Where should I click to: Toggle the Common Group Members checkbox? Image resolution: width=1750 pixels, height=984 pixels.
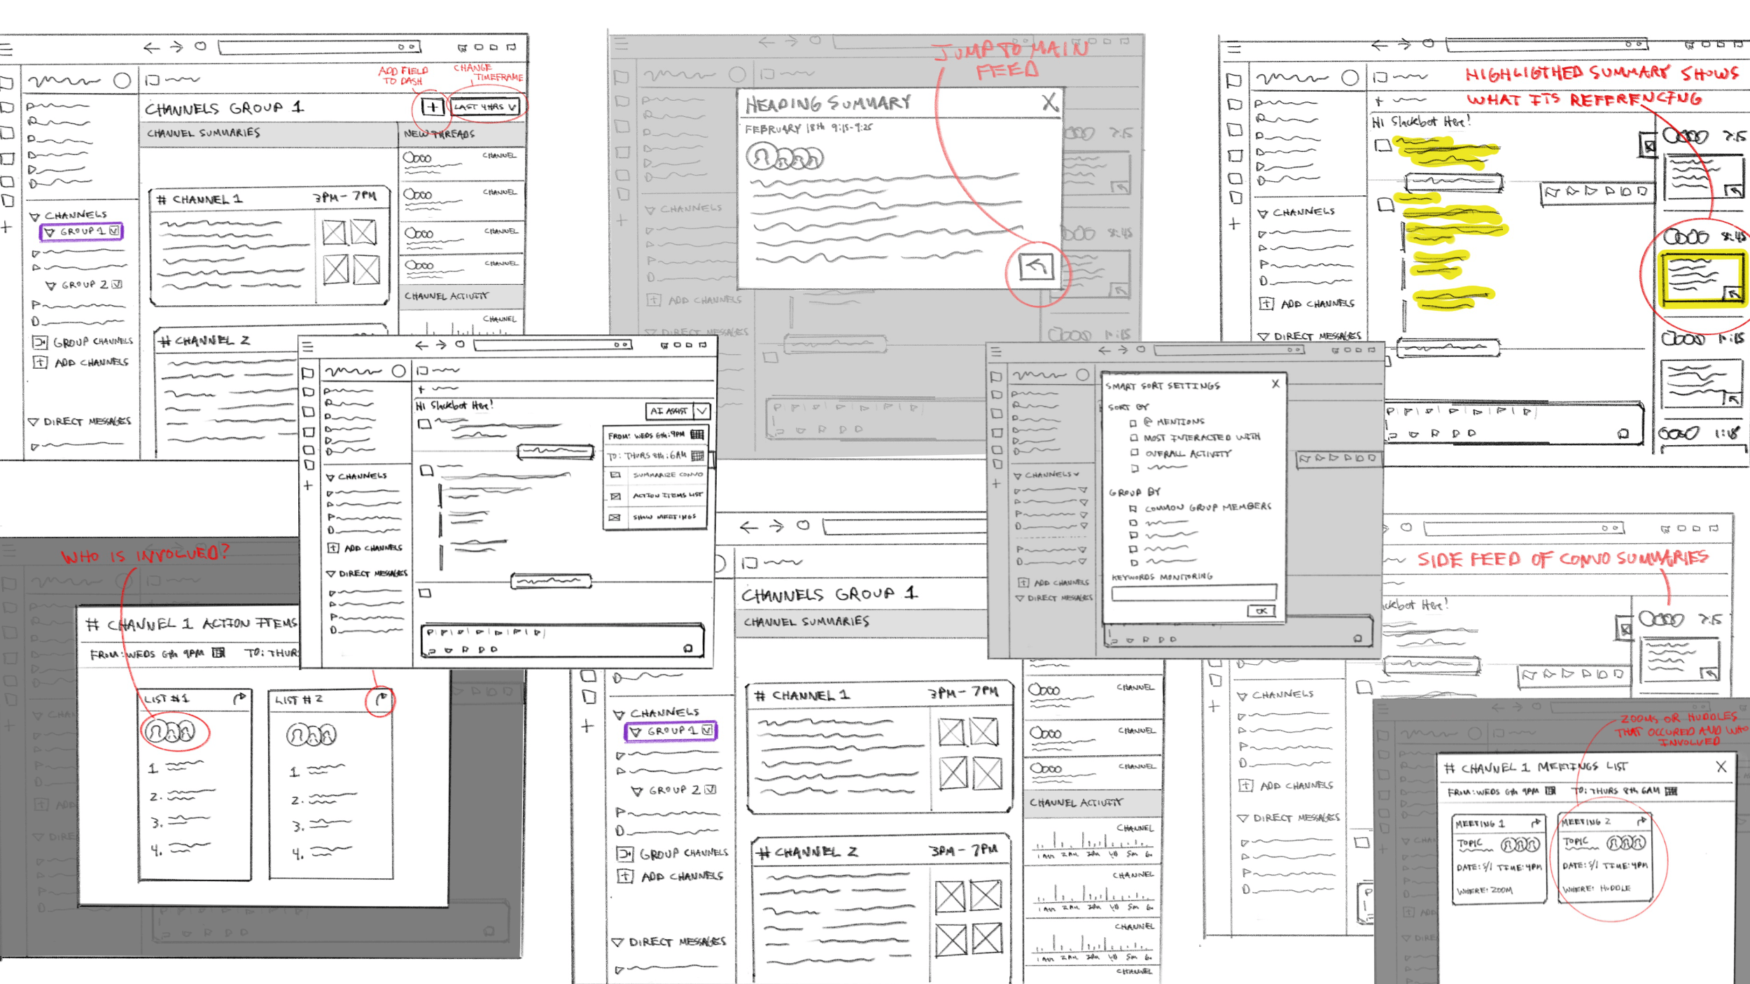pyautogui.click(x=1133, y=509)
